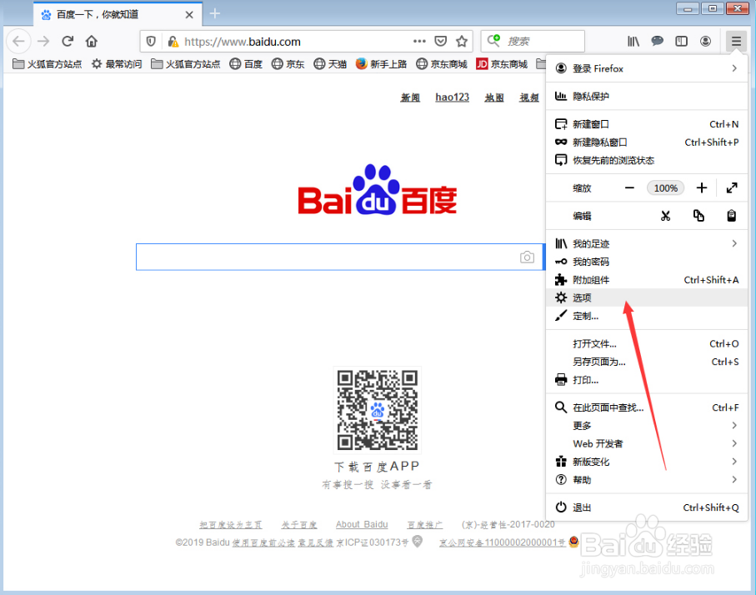This screenshot has width=756, height=595.
Task: Choose 打印... menu item
Action: point(647,380)
